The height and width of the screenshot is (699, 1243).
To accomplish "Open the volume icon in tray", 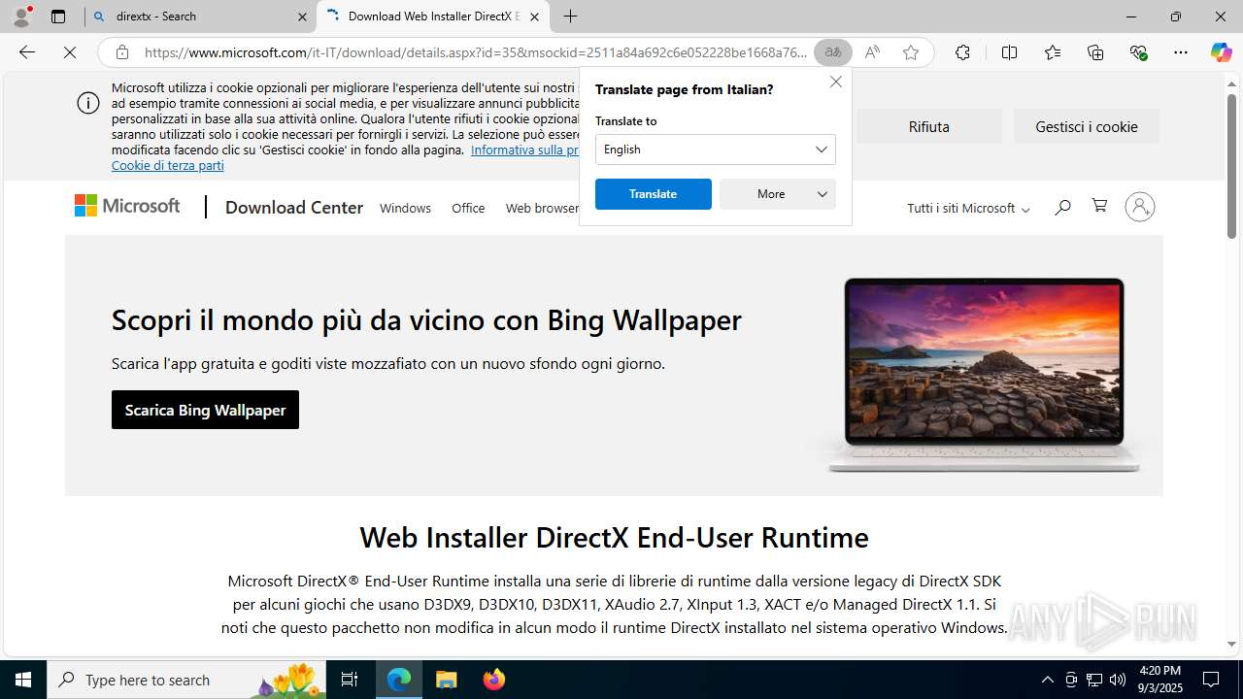I will [1118, 680].
